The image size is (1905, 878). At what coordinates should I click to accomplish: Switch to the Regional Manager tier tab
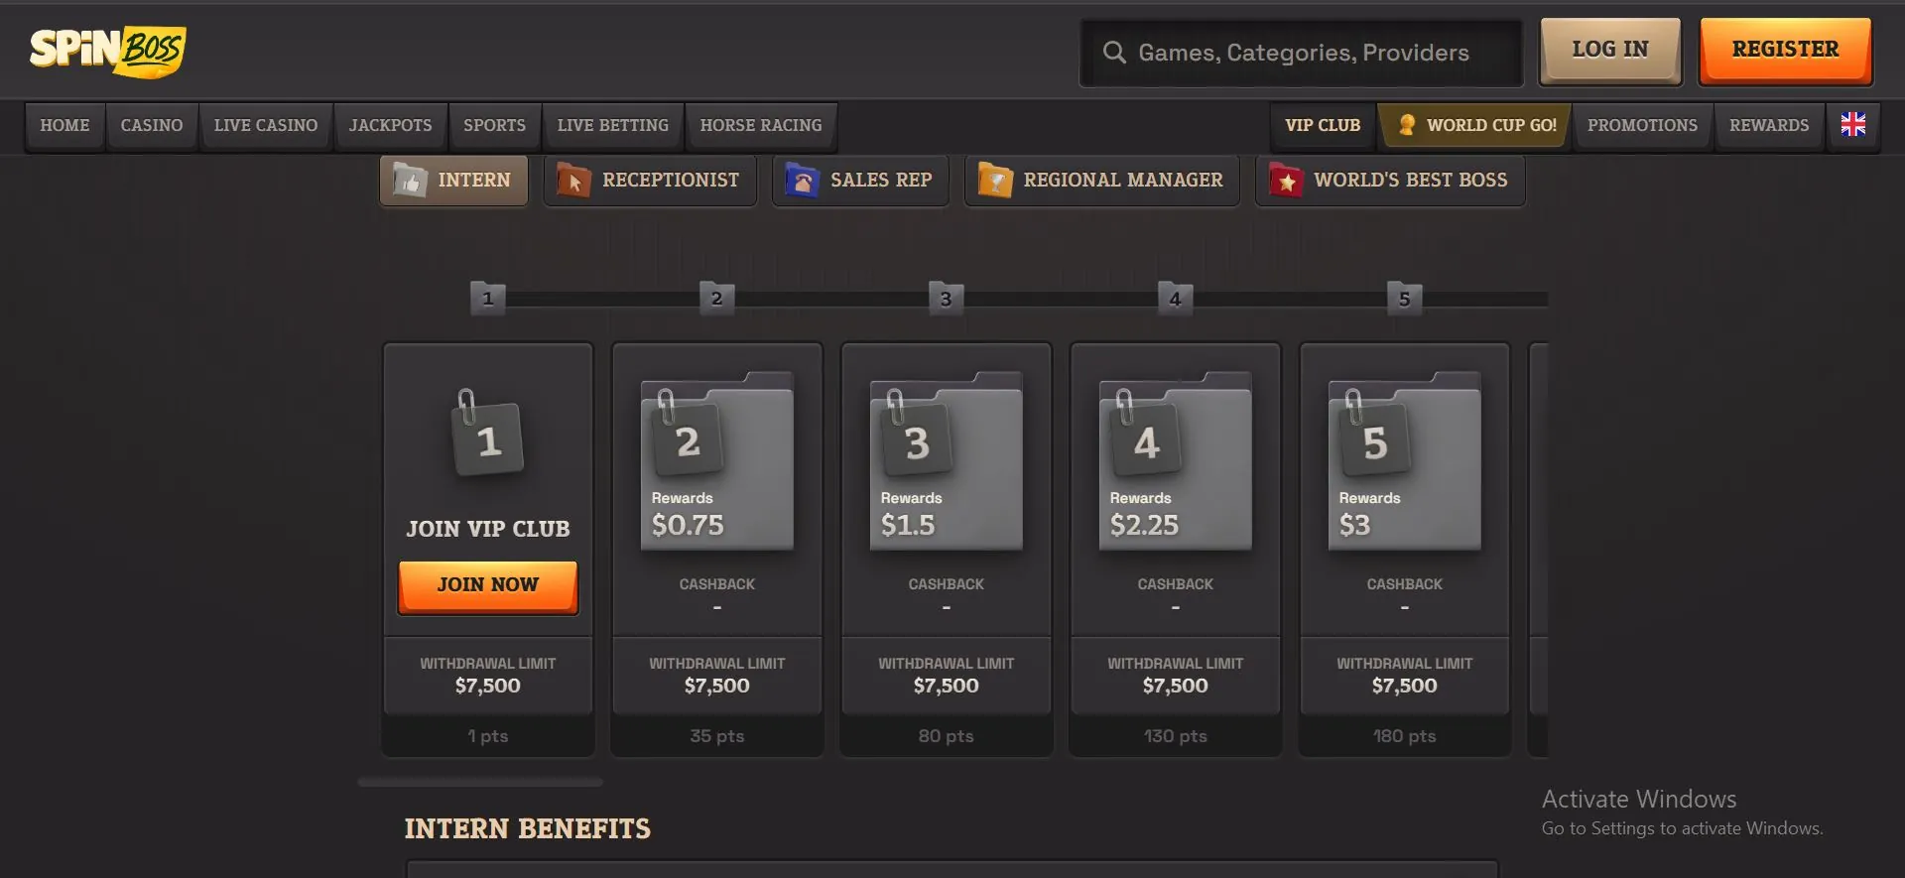point(1102,181)
